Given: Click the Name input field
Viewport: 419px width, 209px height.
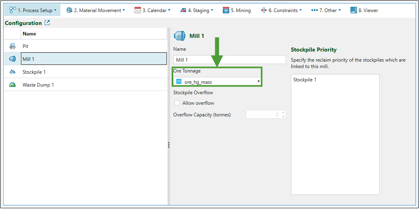Looking at the screenshot, I should point(229,60).
